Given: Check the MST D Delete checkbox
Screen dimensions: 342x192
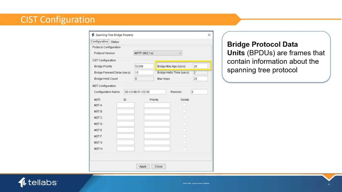Looking at the screenshot, I should point(184,124).
